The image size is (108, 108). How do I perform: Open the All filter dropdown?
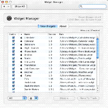coord(17,98)
